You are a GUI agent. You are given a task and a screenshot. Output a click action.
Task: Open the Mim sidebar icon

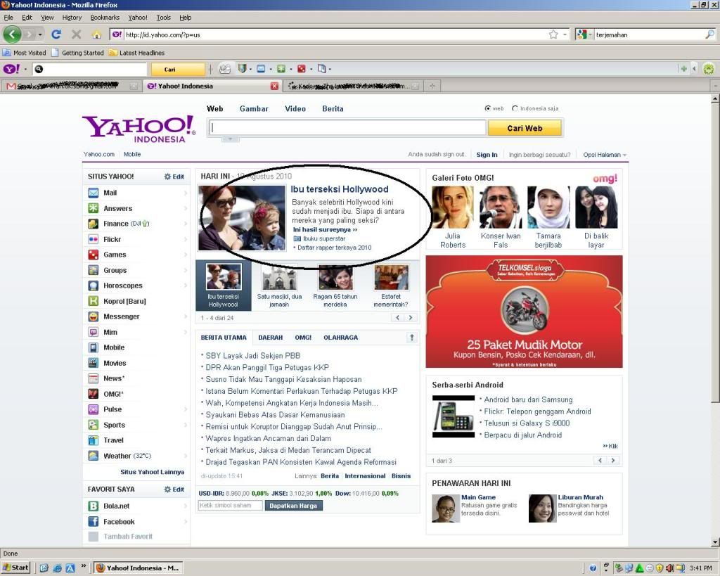click(94, 332)
